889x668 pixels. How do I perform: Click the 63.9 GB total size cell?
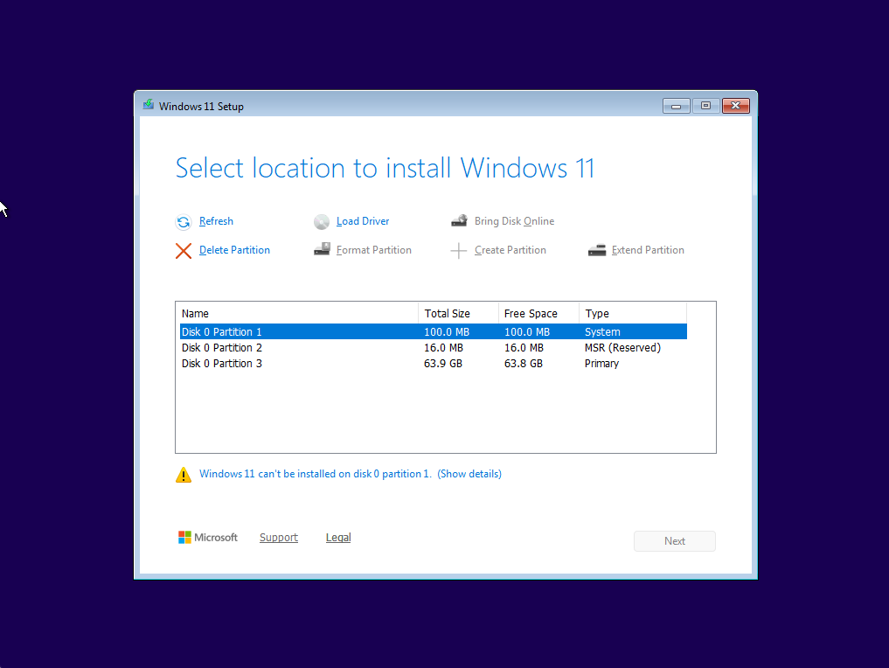pyautogui.click(x=443, y=364)
